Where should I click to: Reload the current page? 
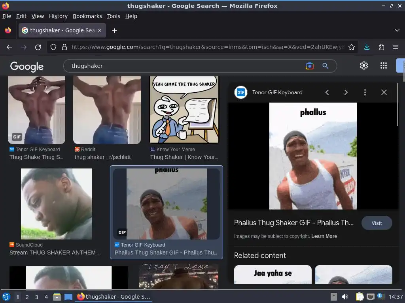(x=38, y=47)
